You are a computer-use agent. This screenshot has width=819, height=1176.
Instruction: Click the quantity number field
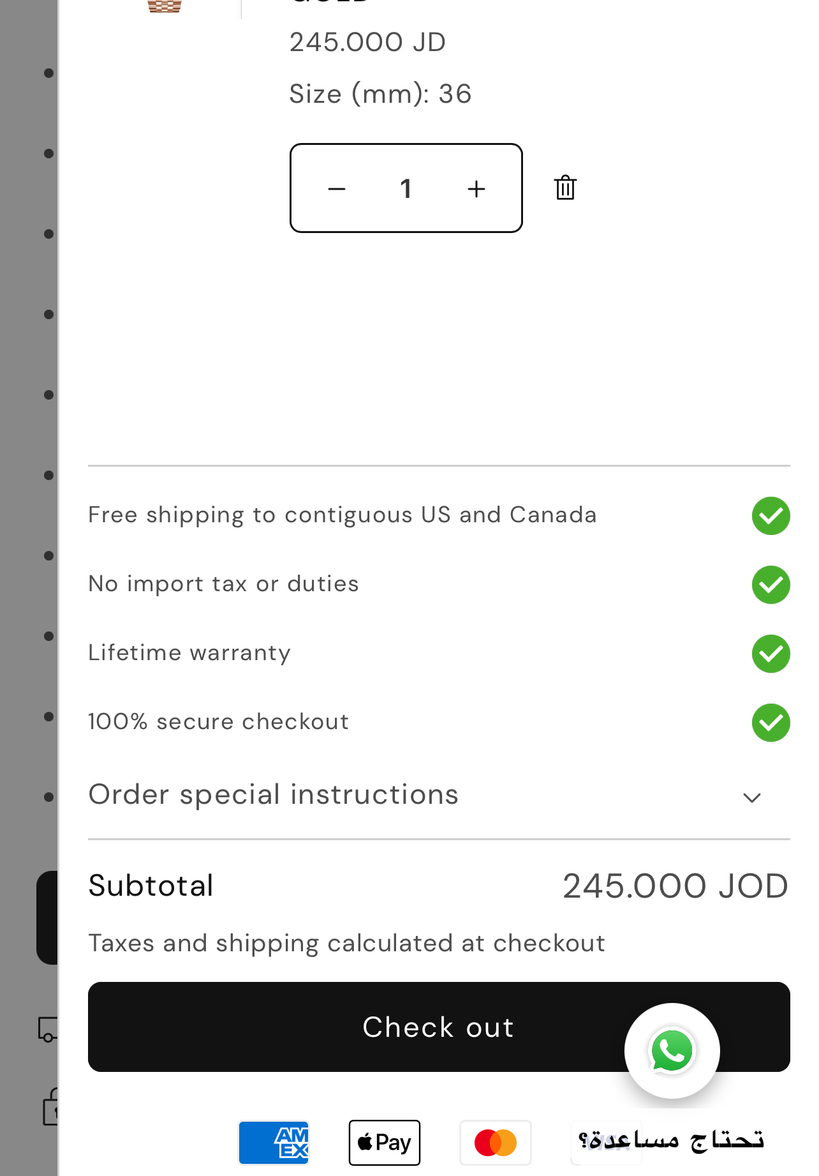pyautogui.click(x=406, y=188)
